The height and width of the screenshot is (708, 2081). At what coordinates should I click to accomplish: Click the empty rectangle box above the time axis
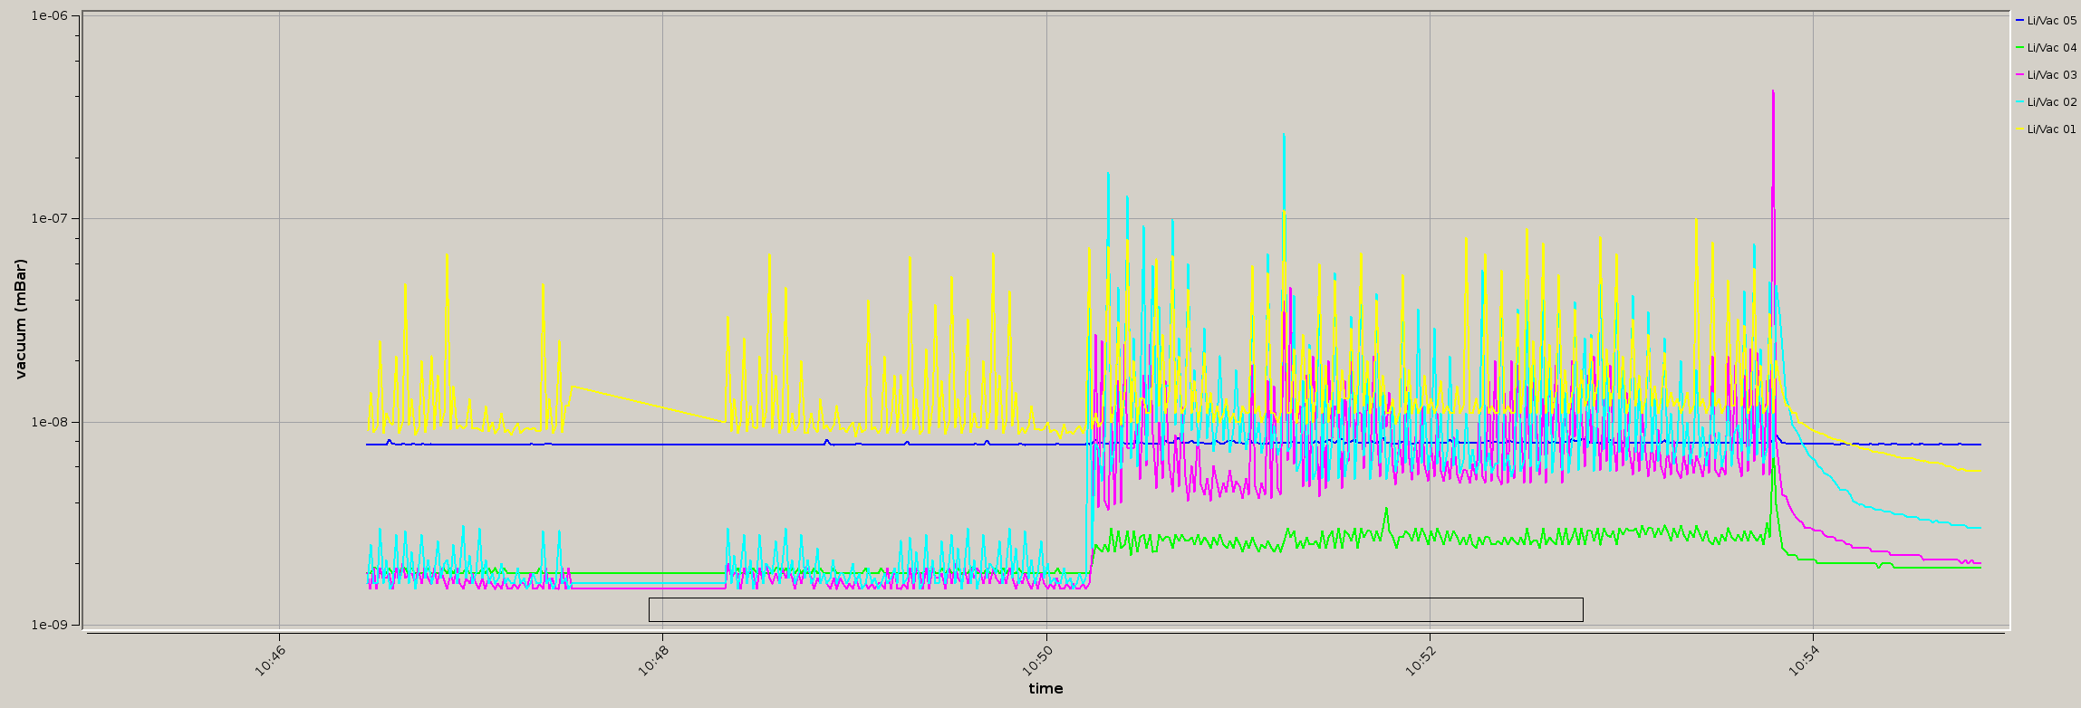[1115, 609]
